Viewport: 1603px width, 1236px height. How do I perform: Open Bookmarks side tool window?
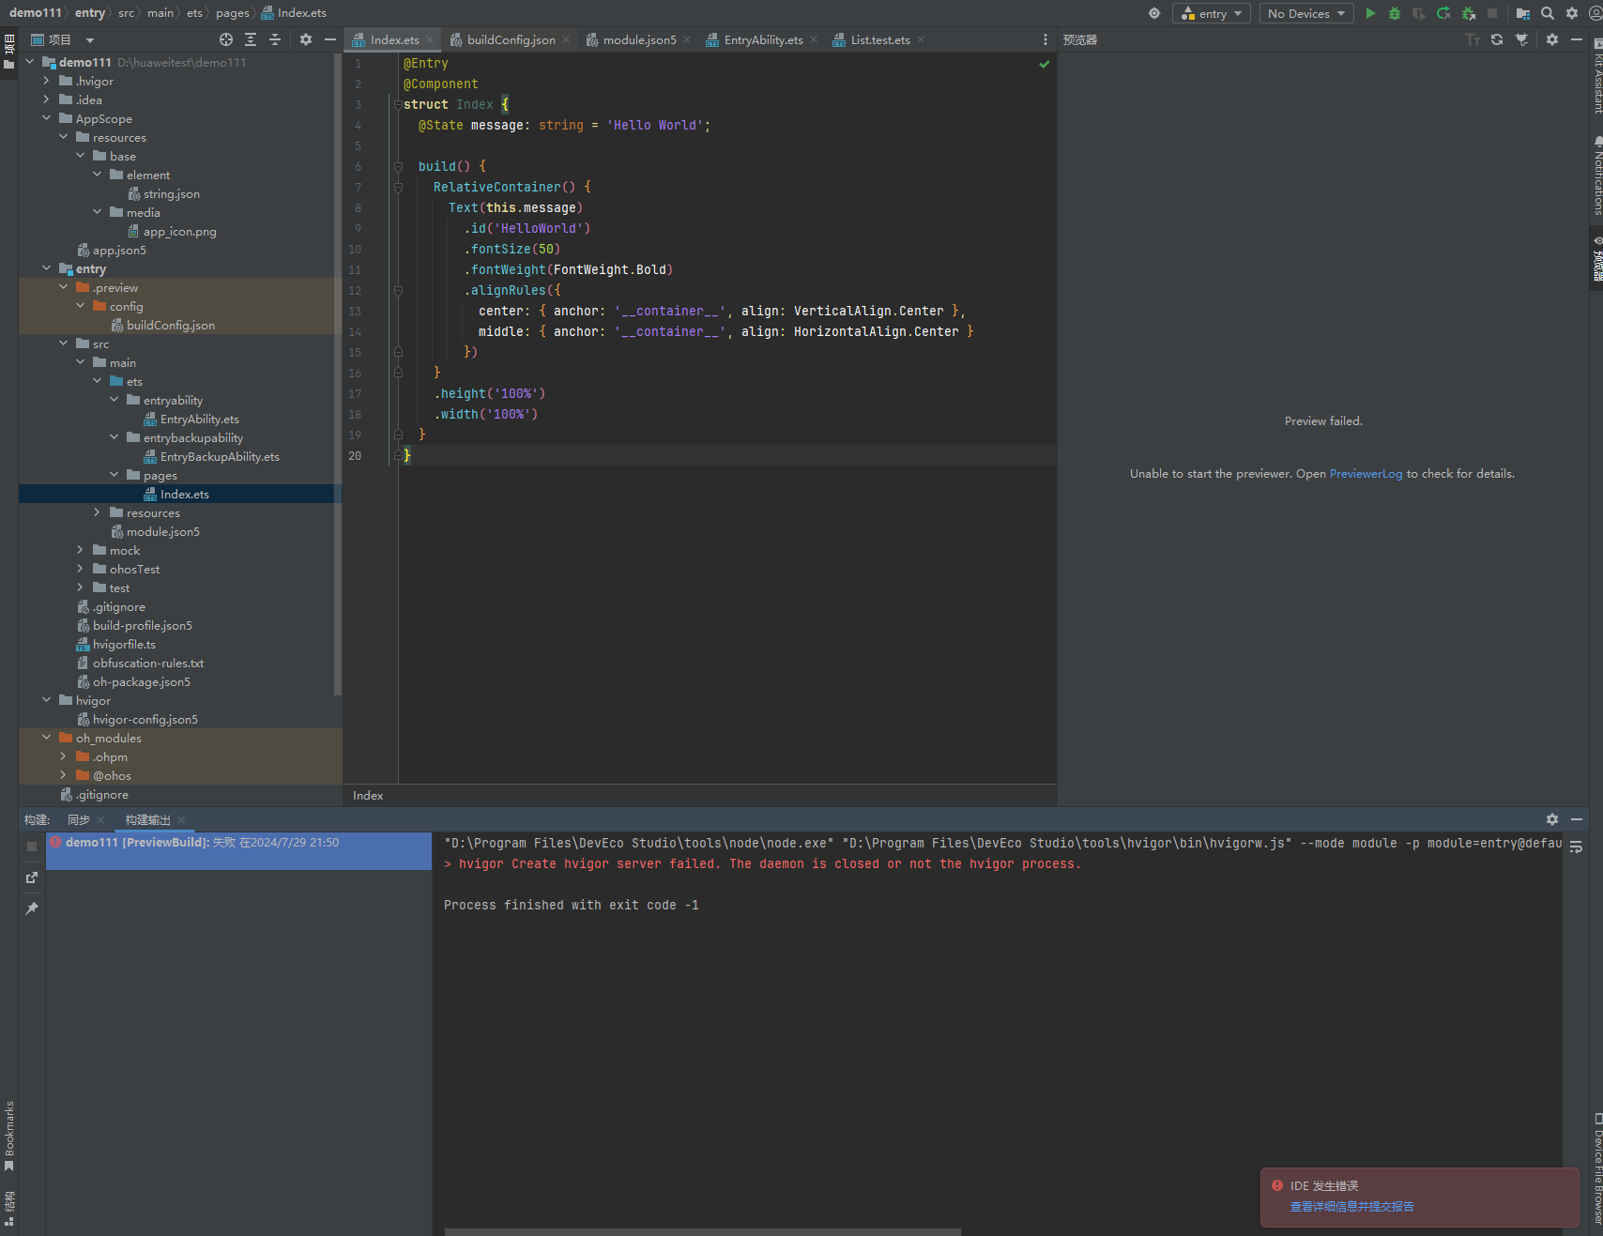point(9,1136)
